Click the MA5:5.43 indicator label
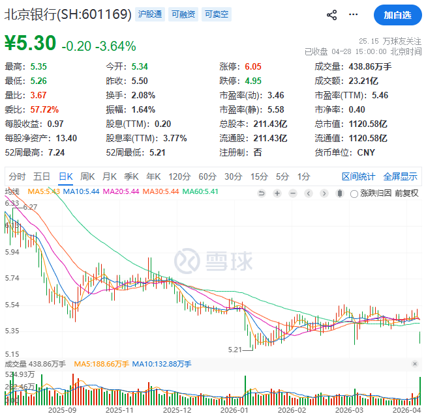 44,191
